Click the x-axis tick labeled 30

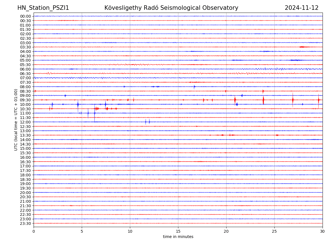pyautogui.click(x=323, y=232)
